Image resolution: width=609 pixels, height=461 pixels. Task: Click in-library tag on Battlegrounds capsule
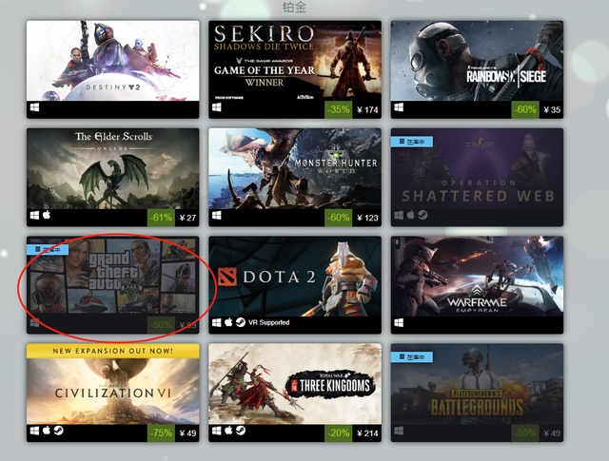[412, 357]
